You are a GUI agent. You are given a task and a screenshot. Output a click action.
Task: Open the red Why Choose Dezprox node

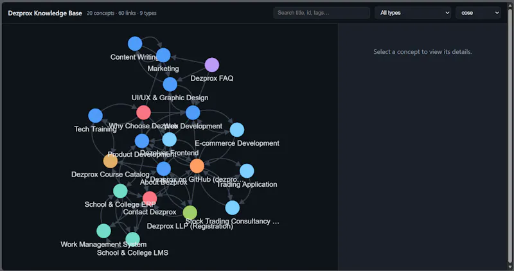pyautogui.click(x=143, y=113)
